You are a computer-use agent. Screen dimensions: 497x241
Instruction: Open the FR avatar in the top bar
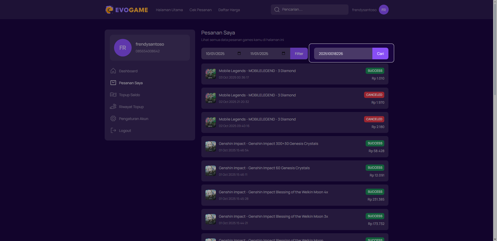pos(384,10)
